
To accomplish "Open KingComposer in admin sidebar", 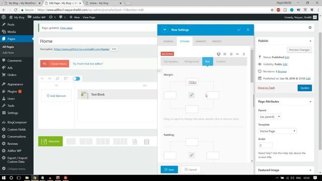I will point(17,122).
